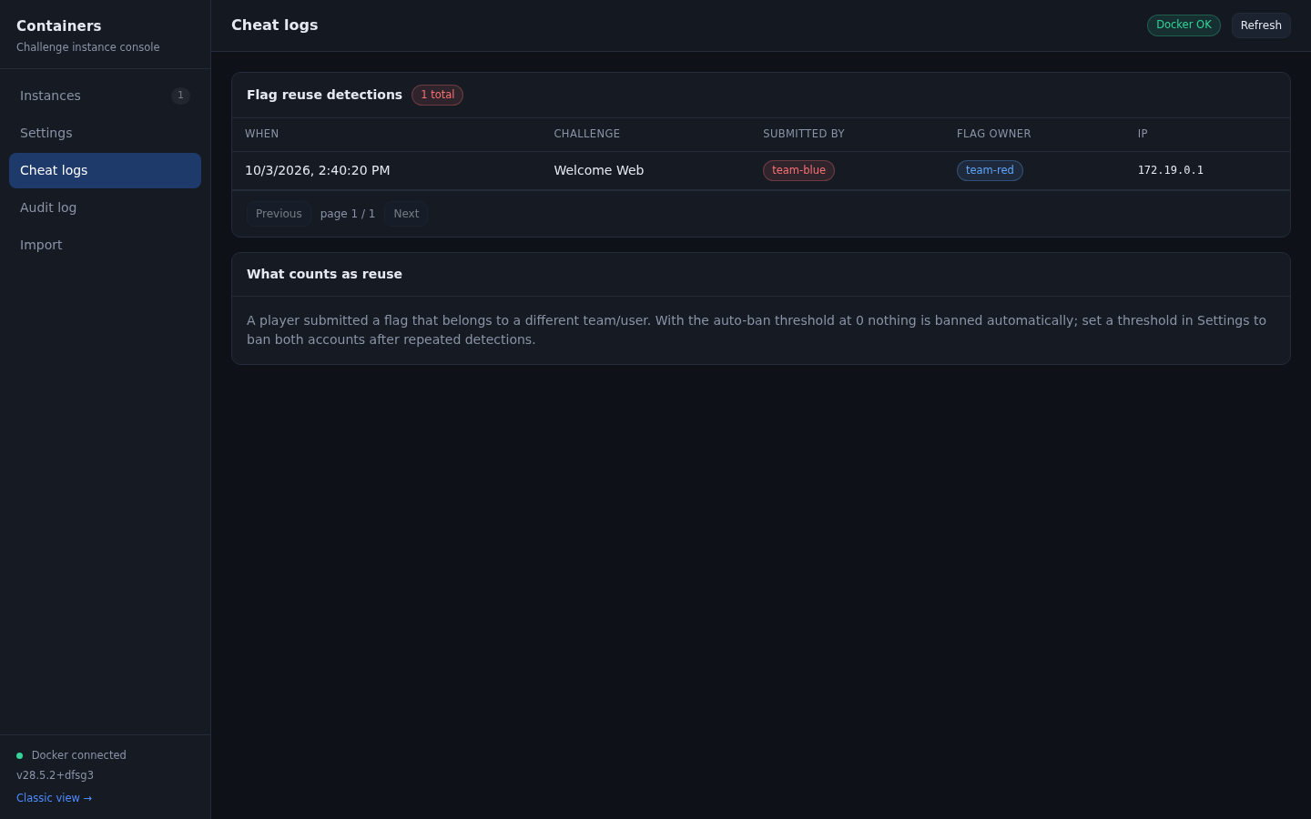This screenshot has width=1311, height=819.
Task: Click the reuse explanation paragraph
Action: coord(757,330)
